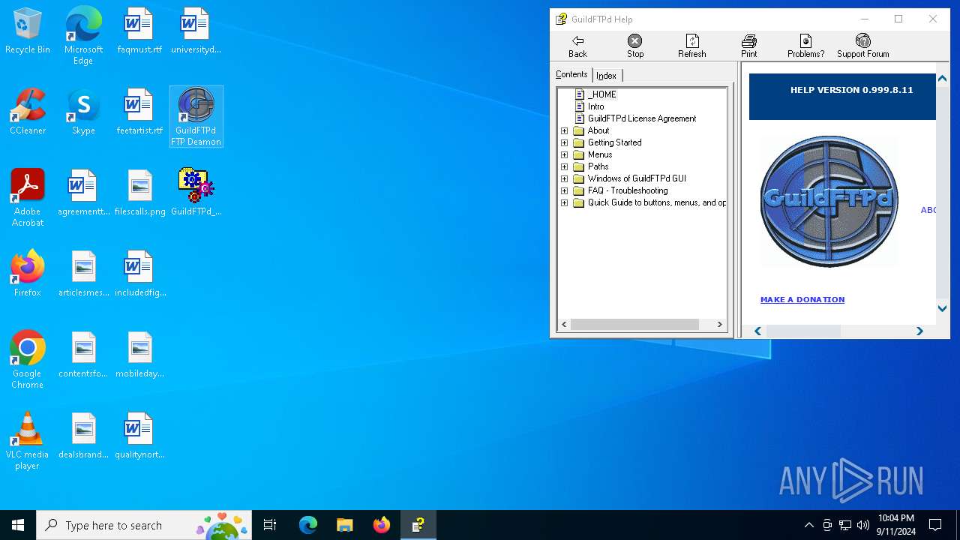
Task: Click the tree pane horizontal scrollbar thumb
Action: tap(634, 325)
